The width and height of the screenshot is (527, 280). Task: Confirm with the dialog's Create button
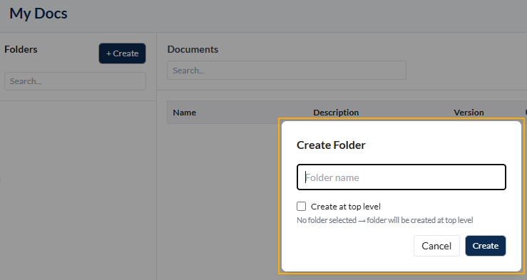pos(486,246)
